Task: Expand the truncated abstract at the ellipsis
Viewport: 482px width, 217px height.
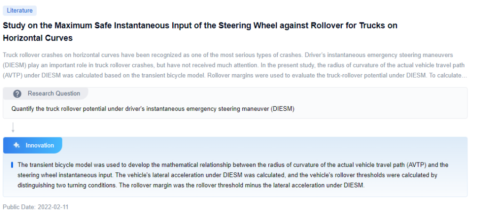Action: pyautogui.click(x=464, y=76)
